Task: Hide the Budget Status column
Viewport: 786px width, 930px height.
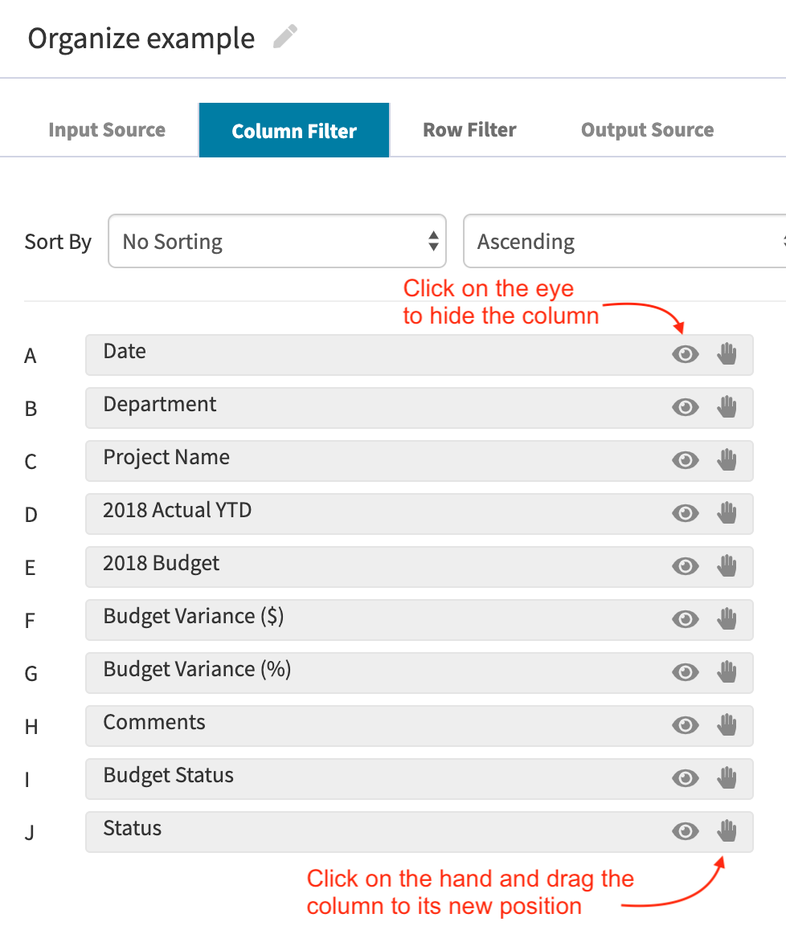Action: [x=685, y=777]
